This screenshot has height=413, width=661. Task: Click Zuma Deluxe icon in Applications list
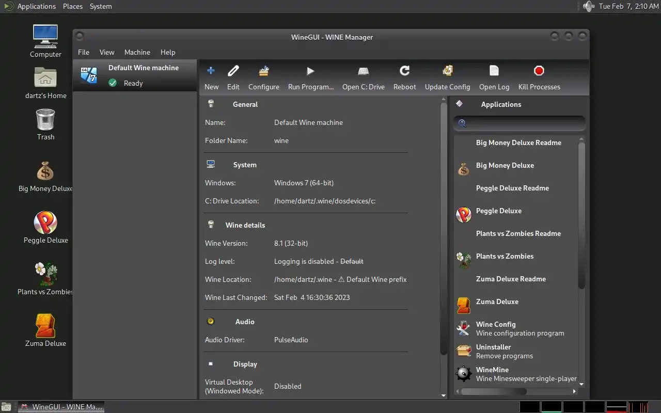(464, 305)
